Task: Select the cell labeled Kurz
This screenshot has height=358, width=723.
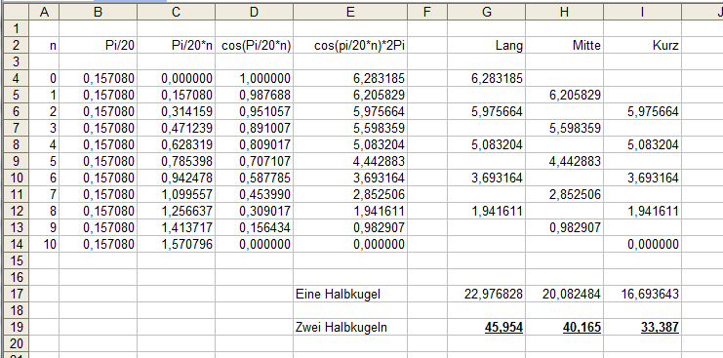Action: click(642, 46)
